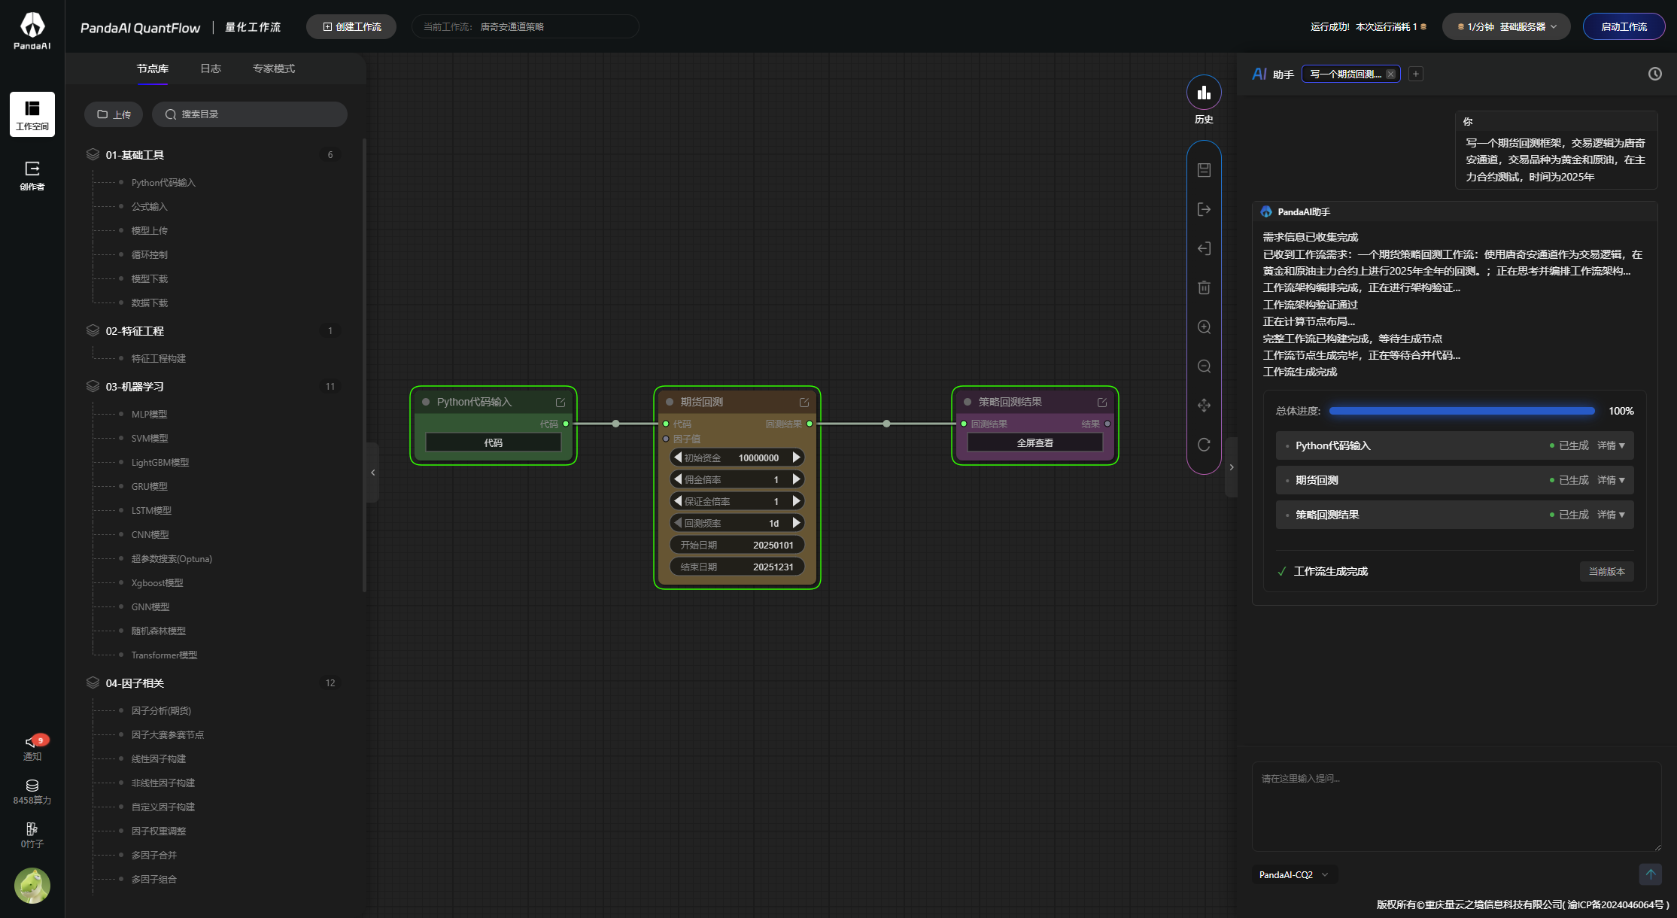Open the 历史 history chart button
This screenshot has height=918, width=1677.
(x=1204, y=93)
